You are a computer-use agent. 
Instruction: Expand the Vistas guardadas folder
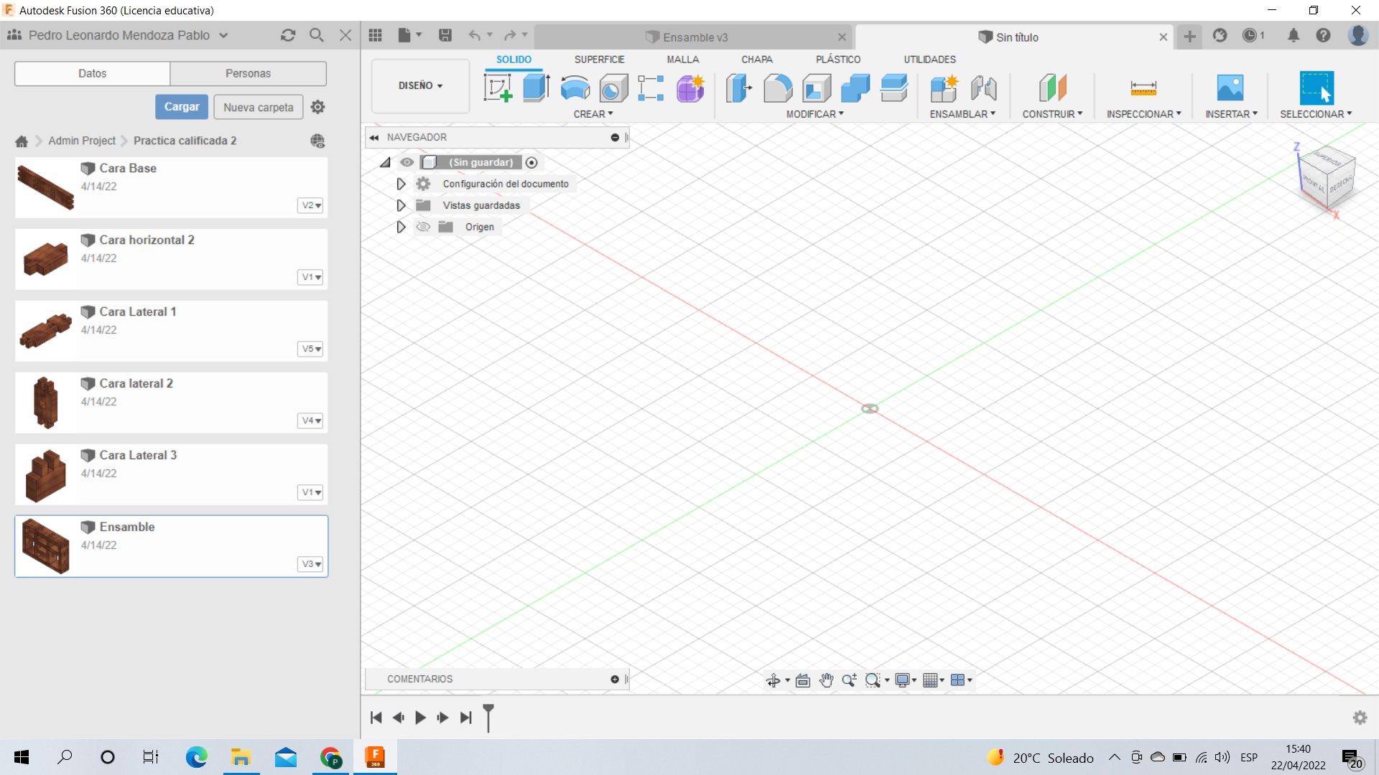(401, 205)
